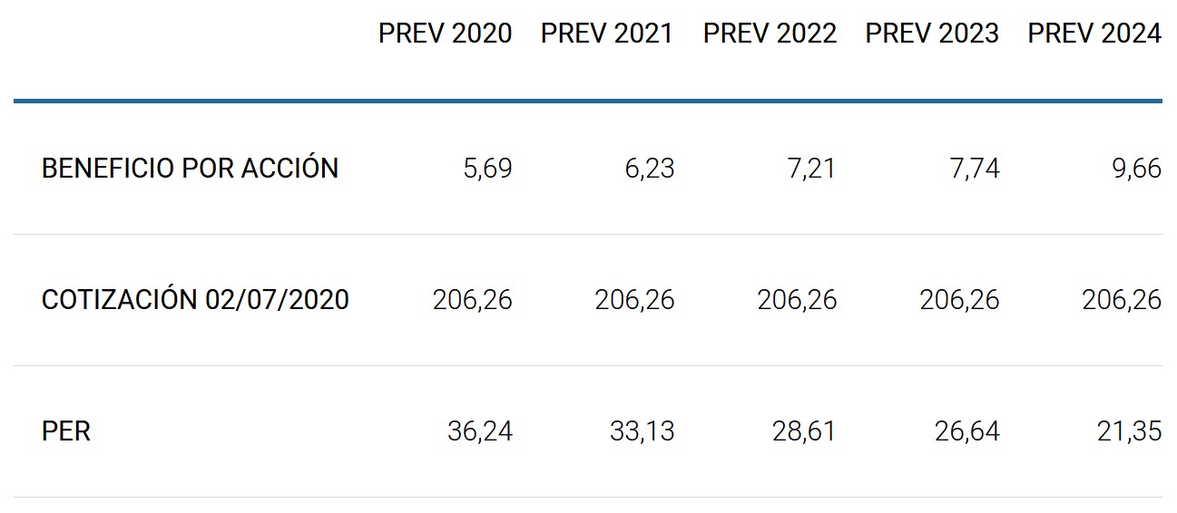The height and width of the screenshot is (513, 1177).
Task: Click the 28,61 PER value
Action: (805, 431)
